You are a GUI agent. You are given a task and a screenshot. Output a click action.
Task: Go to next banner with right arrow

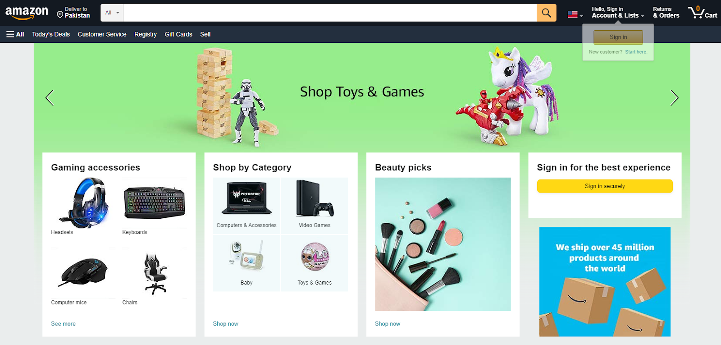[x=674, y=97]
